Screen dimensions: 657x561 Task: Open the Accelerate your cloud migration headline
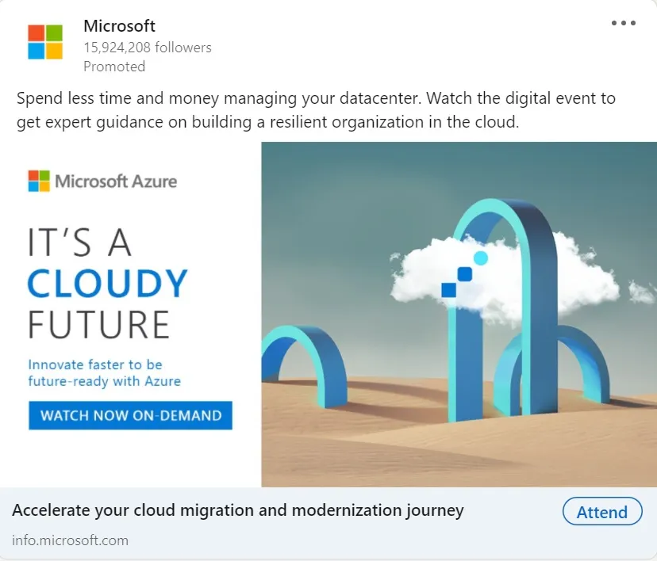238,510
